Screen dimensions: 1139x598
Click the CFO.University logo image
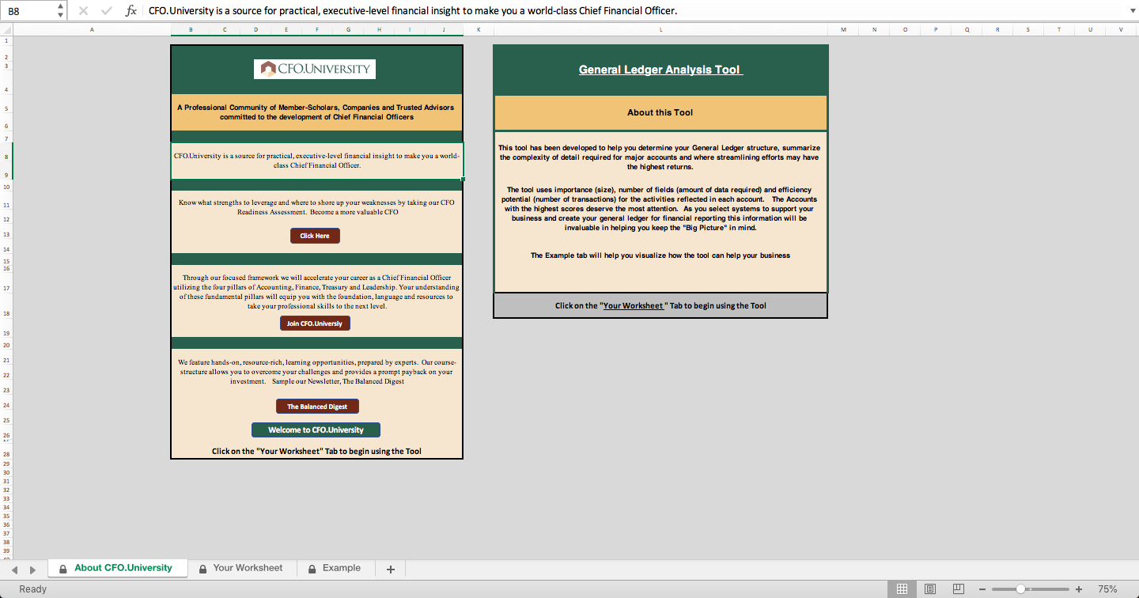tap(315, 69)
